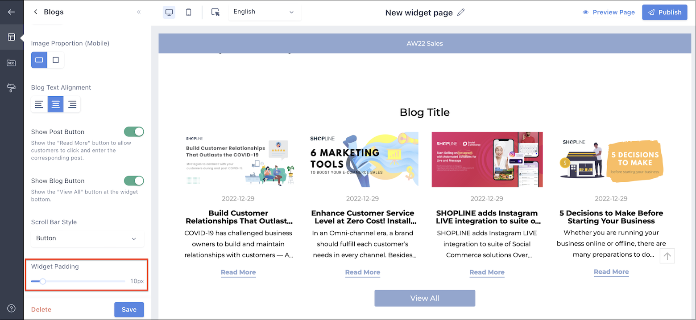The height and width of the screenshot is (320, 696).
Task: Switch to desktop preview icon
Action: [x=169, y=12]
